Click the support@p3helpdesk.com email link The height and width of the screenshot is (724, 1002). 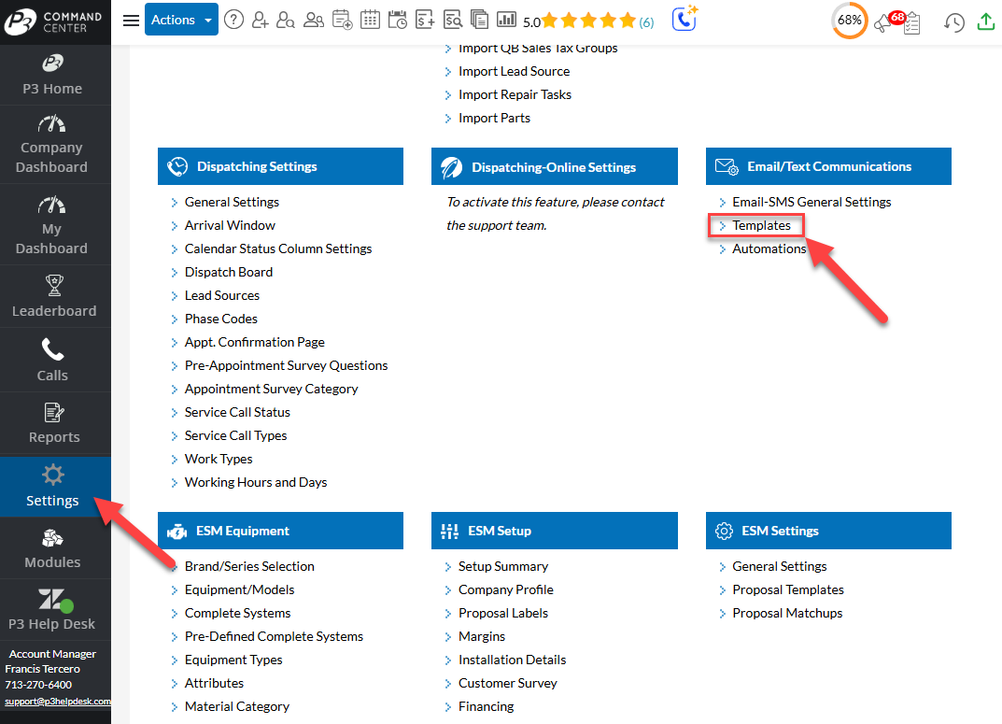(58, 701)
